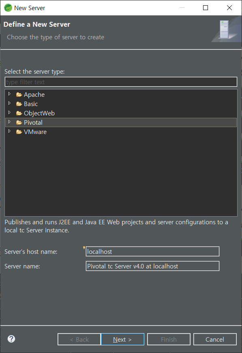Image resolution: width=242 pixels, height=353 pixels.
Task: Edit the Server name field
Action: pyautogui.click(x=152, y=266)
